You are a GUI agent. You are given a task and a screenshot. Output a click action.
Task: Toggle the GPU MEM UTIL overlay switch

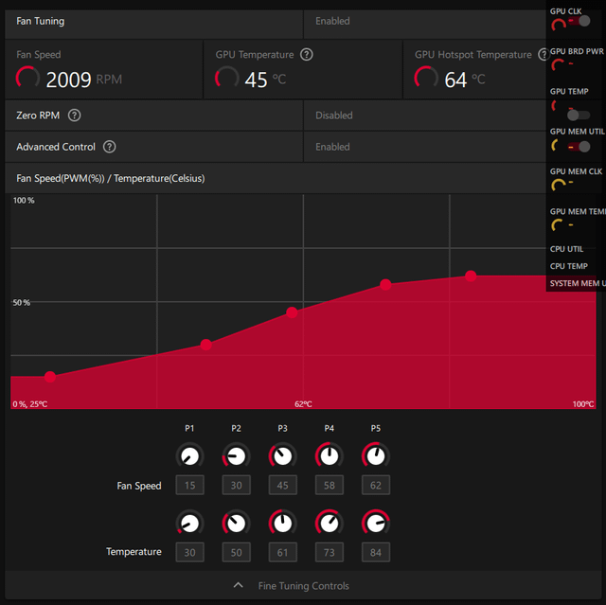point(579,147)
